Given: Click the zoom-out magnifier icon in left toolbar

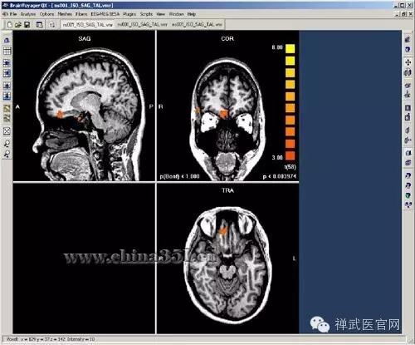Looking at the screenshot, I should click(7, 143).
